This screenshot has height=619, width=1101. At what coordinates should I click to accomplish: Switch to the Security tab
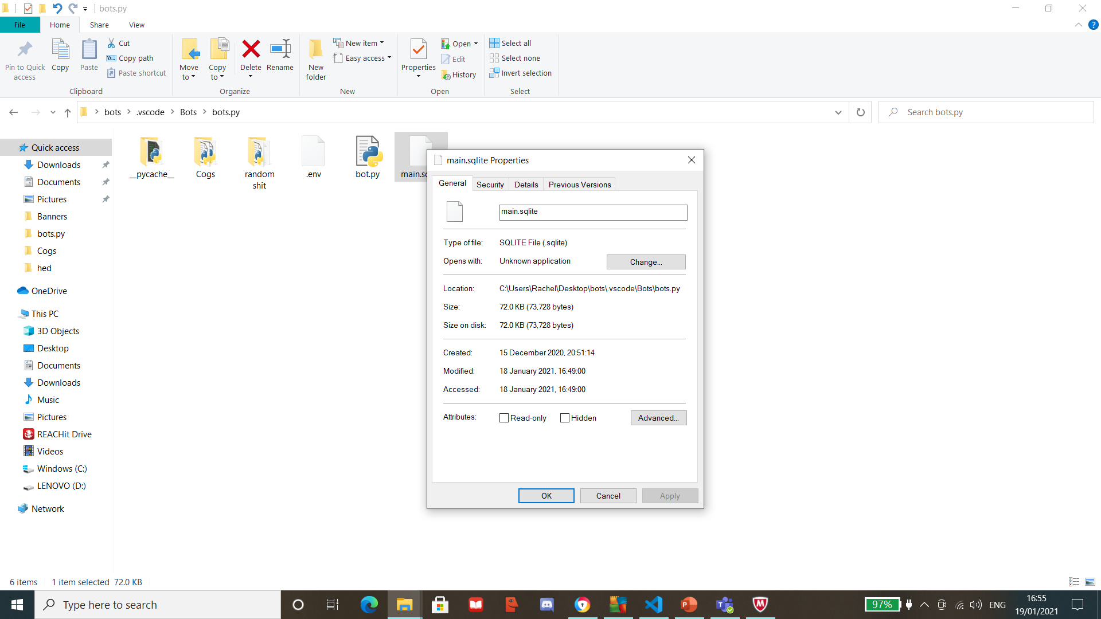(490, 184)
